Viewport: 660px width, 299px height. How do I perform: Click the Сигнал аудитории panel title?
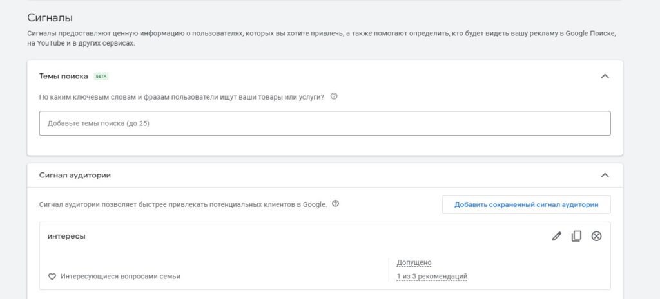click(75, 175)
